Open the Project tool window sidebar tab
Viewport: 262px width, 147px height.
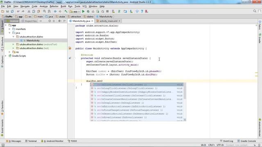point(2,26)
